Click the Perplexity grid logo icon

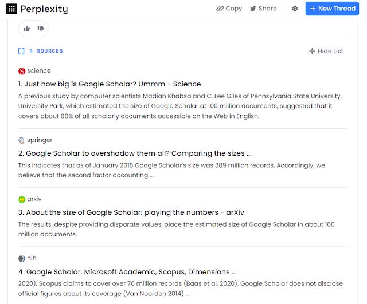(x=11, y=9)
